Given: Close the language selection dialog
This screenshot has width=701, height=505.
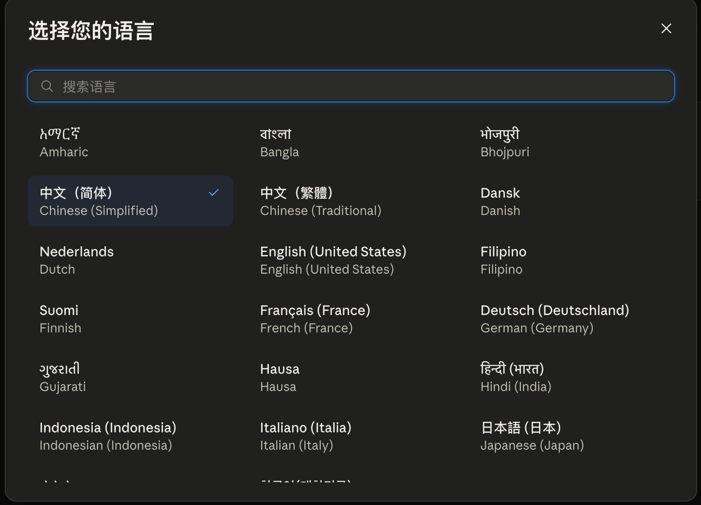Looking at the screenshot, I should [x=666, y=29].
